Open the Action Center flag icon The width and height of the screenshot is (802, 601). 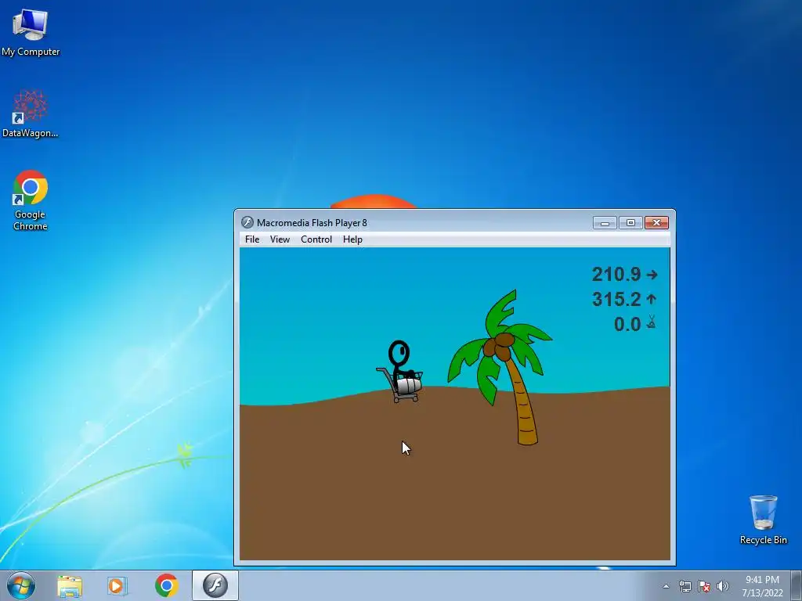tap(704, 586)
